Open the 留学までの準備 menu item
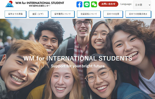 click(16, 14)
